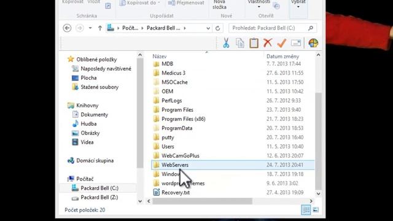The height and width of the screenshot is (221, 393).
Task: Select Stažené soubory in sidebar
Action: tap(95, 87)
